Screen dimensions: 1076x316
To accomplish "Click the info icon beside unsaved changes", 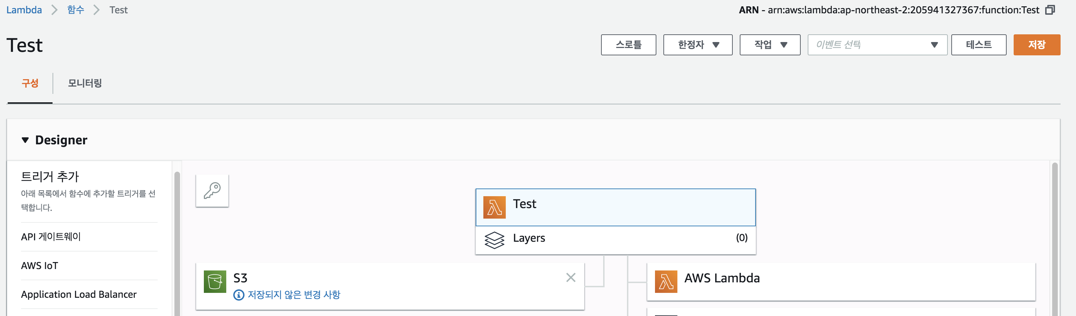I will (239, 295).
